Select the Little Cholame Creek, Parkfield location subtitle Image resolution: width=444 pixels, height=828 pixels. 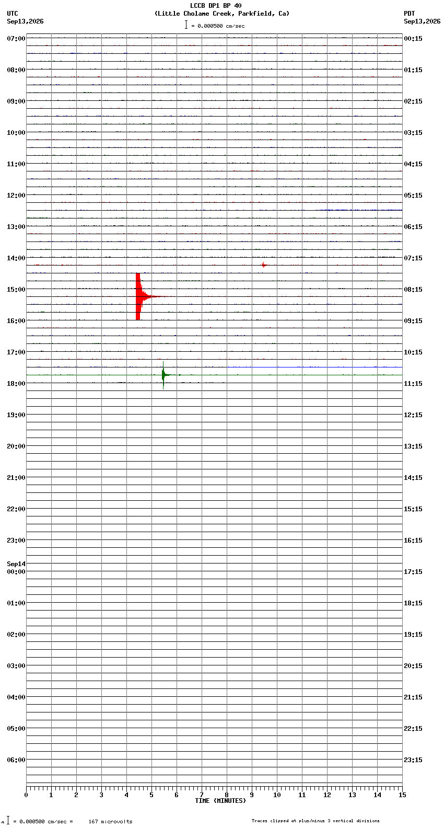point(222,14)
